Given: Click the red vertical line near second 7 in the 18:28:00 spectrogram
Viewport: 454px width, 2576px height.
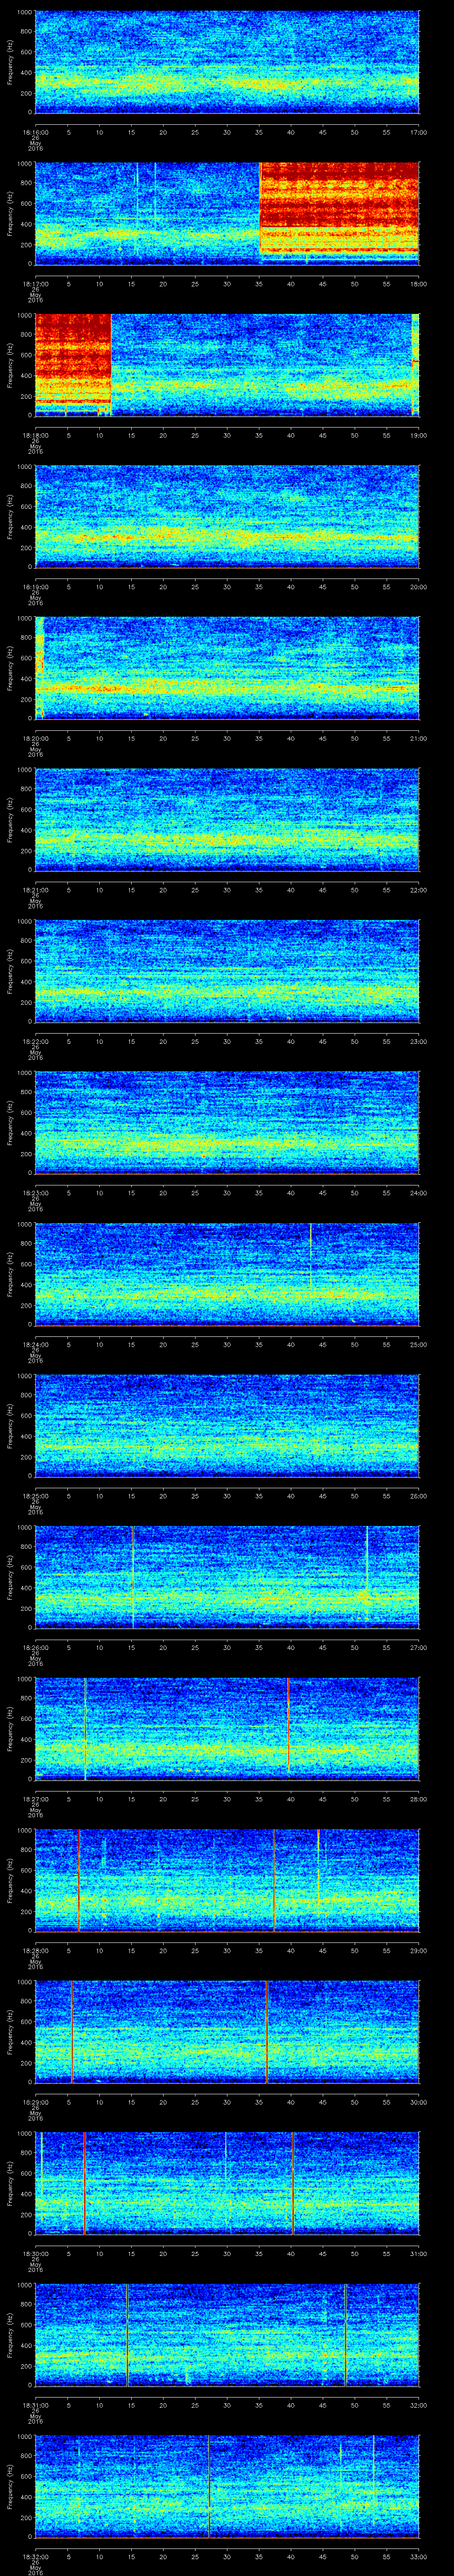Looking at the screenshot, I should pyautogui.click(x=79, y=1880).
